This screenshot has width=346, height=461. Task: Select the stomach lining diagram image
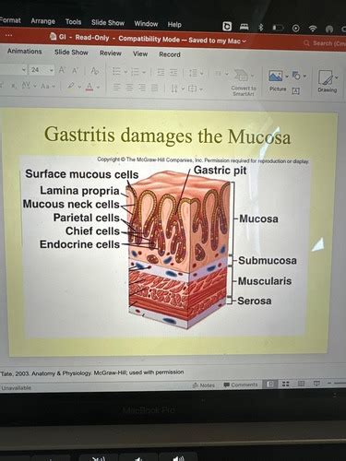pyautogui.click(x=165, y=246)
